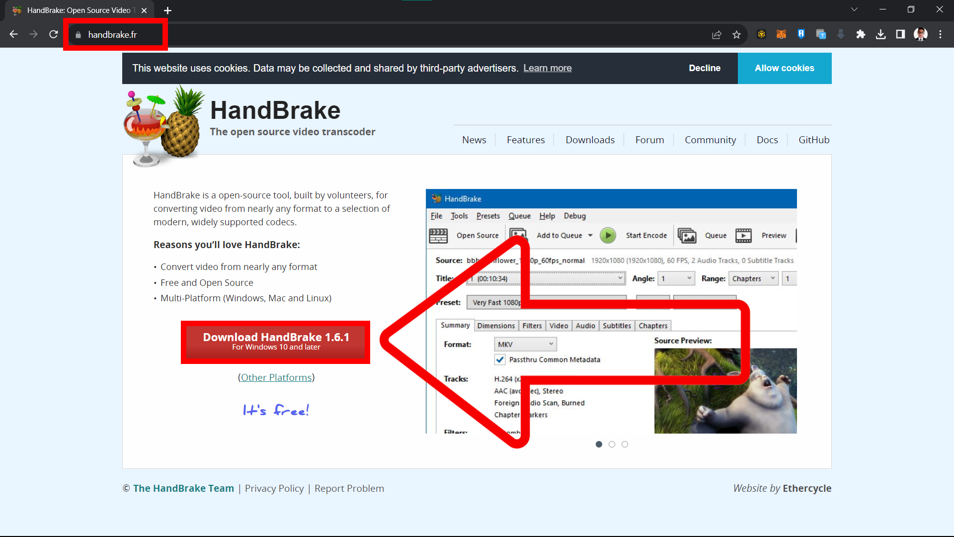Screen dimensions: 954x537
Task: Select the Downloads menu item
Action: tap(590, 140)
